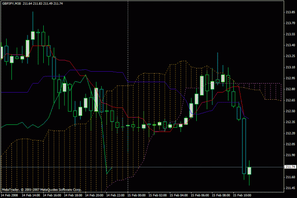Select the long bearish candle dropping to 211.65
This screenshot has height=198, width=297.
click(244, 146)
